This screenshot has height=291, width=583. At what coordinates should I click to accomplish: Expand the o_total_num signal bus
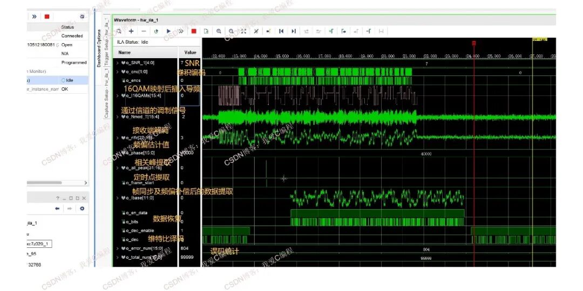[x=118, y=257]
